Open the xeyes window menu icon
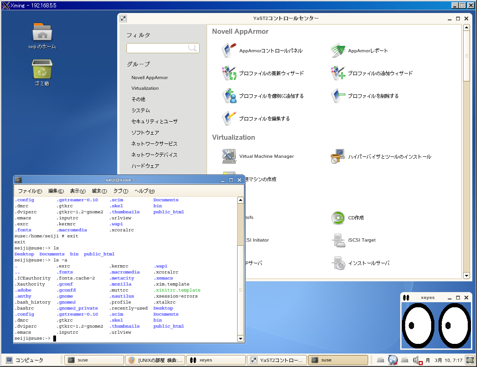The width and height of the screenshot is (477, 367). [x=406, y=298]
